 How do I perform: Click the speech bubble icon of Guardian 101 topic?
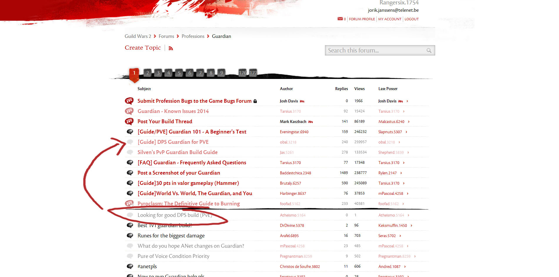[x=130, y=132]
